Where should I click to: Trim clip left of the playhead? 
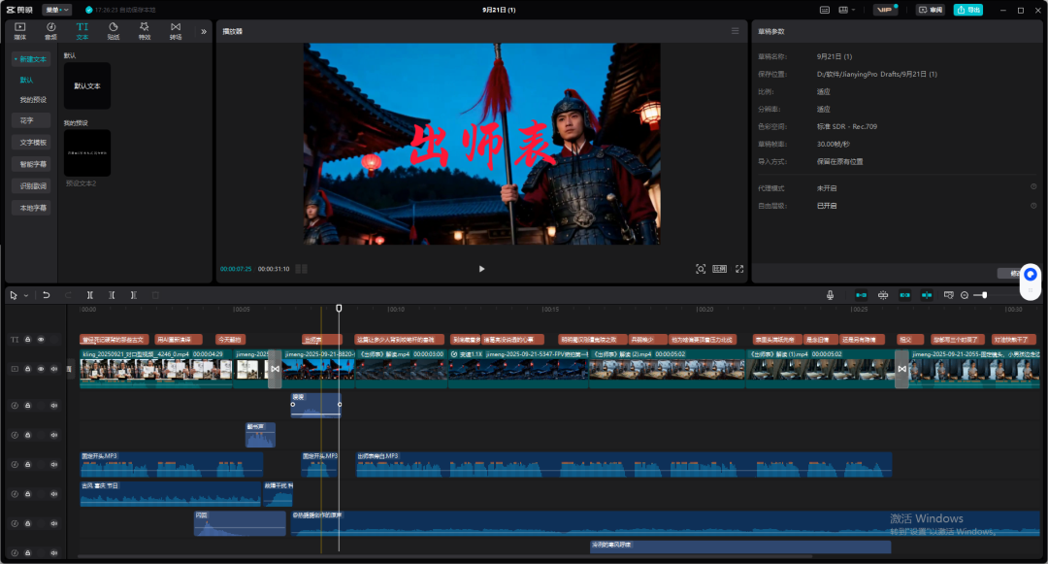coord(112,295)
